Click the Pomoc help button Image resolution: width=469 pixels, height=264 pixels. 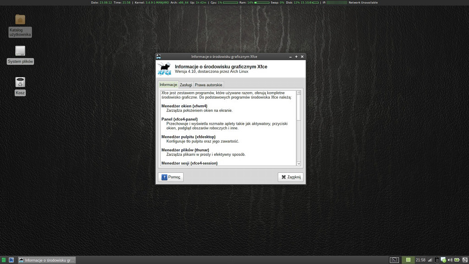pyautogui.click(x=171, y=177)
